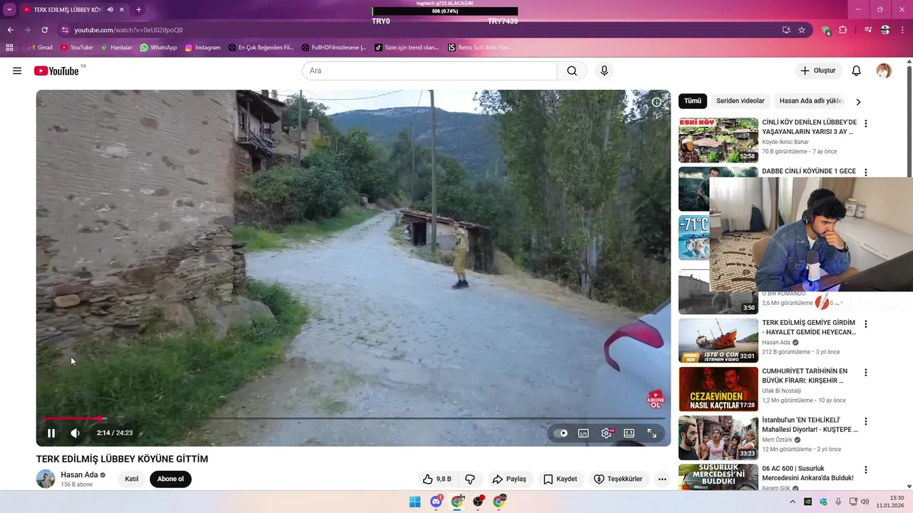
Task: Open the WhatsApp bookmark
Action: (x=158, y=48)
